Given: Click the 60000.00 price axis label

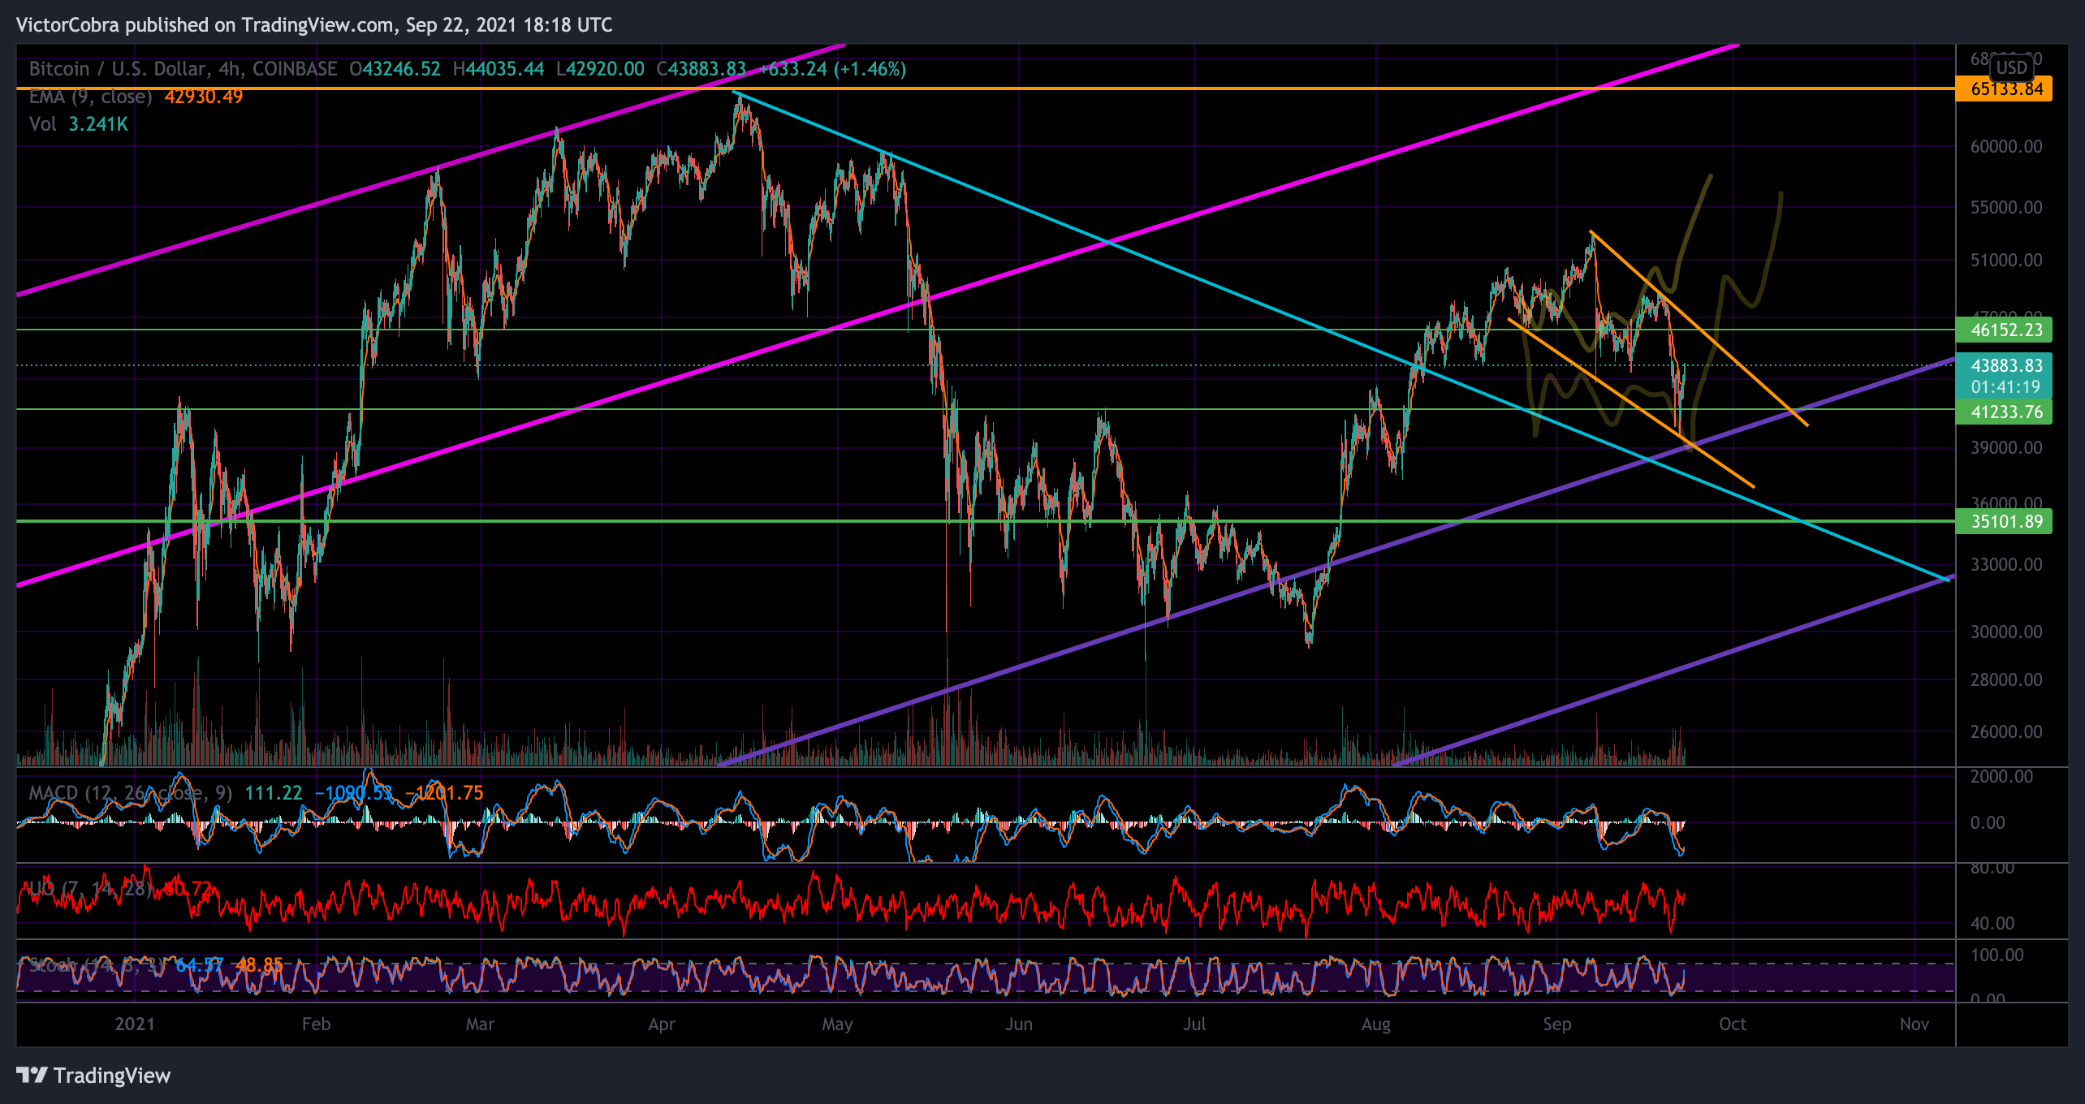Looking at the screenshot, I should [x=2006, y=147].
